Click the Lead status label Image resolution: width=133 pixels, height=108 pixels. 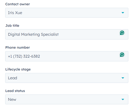pyautogui.click(x=15, y=91)
